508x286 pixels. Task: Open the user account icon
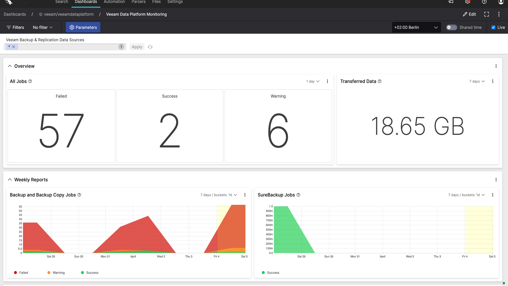click(501, 2)
